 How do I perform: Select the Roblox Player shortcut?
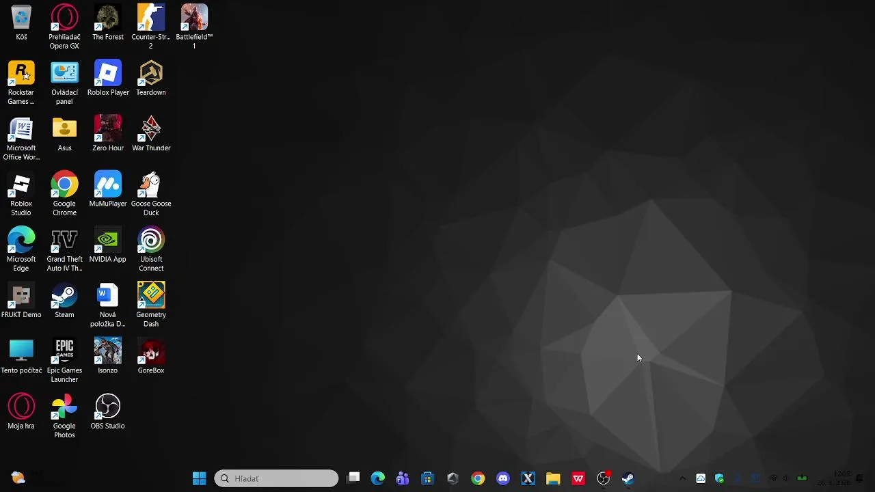(108, 79)
